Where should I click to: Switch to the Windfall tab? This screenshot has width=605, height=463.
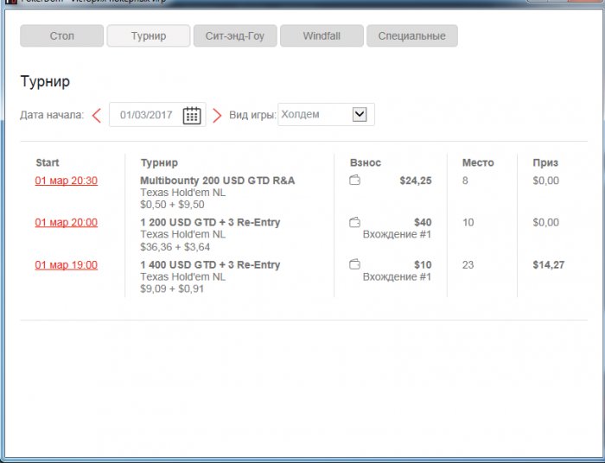click(x=322, y=36)
